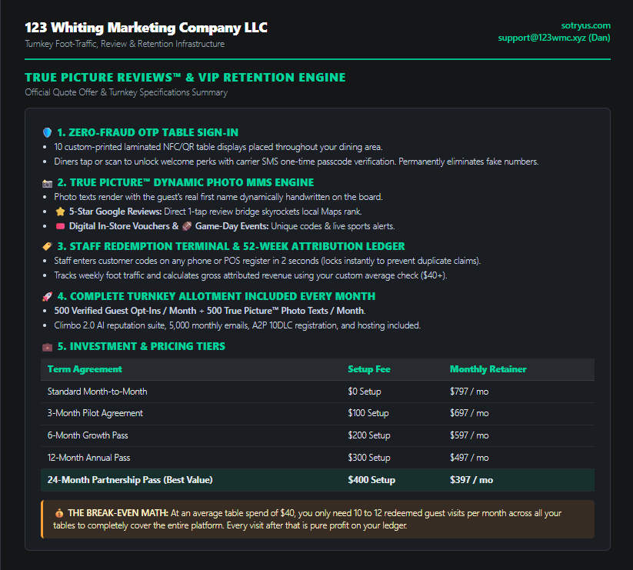Click the football icon before Game-Day Events
This screenshot has height=570, width=633.
click(x=186, y=226)
